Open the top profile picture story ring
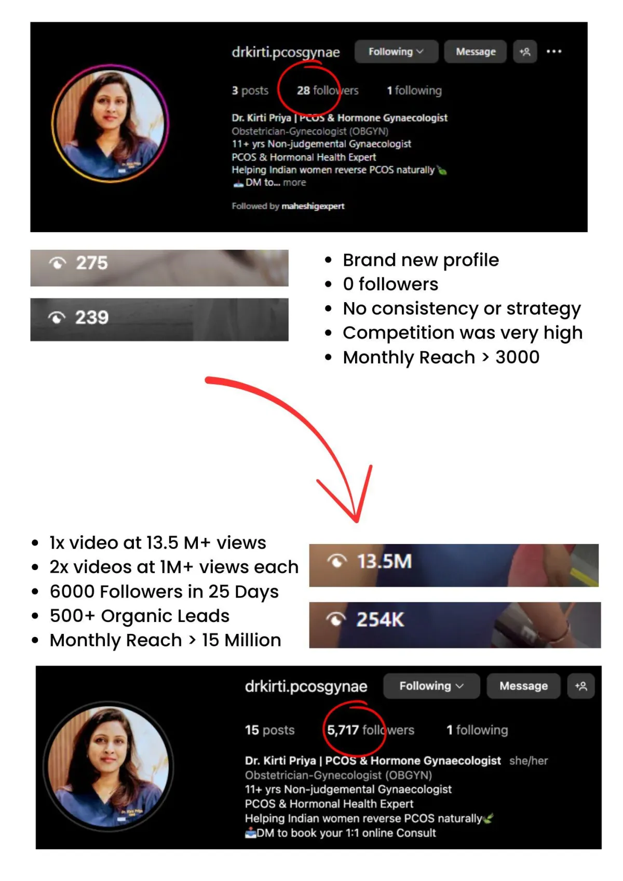The image size is (623, 881). pyautogui.click(x=110, y=124)
